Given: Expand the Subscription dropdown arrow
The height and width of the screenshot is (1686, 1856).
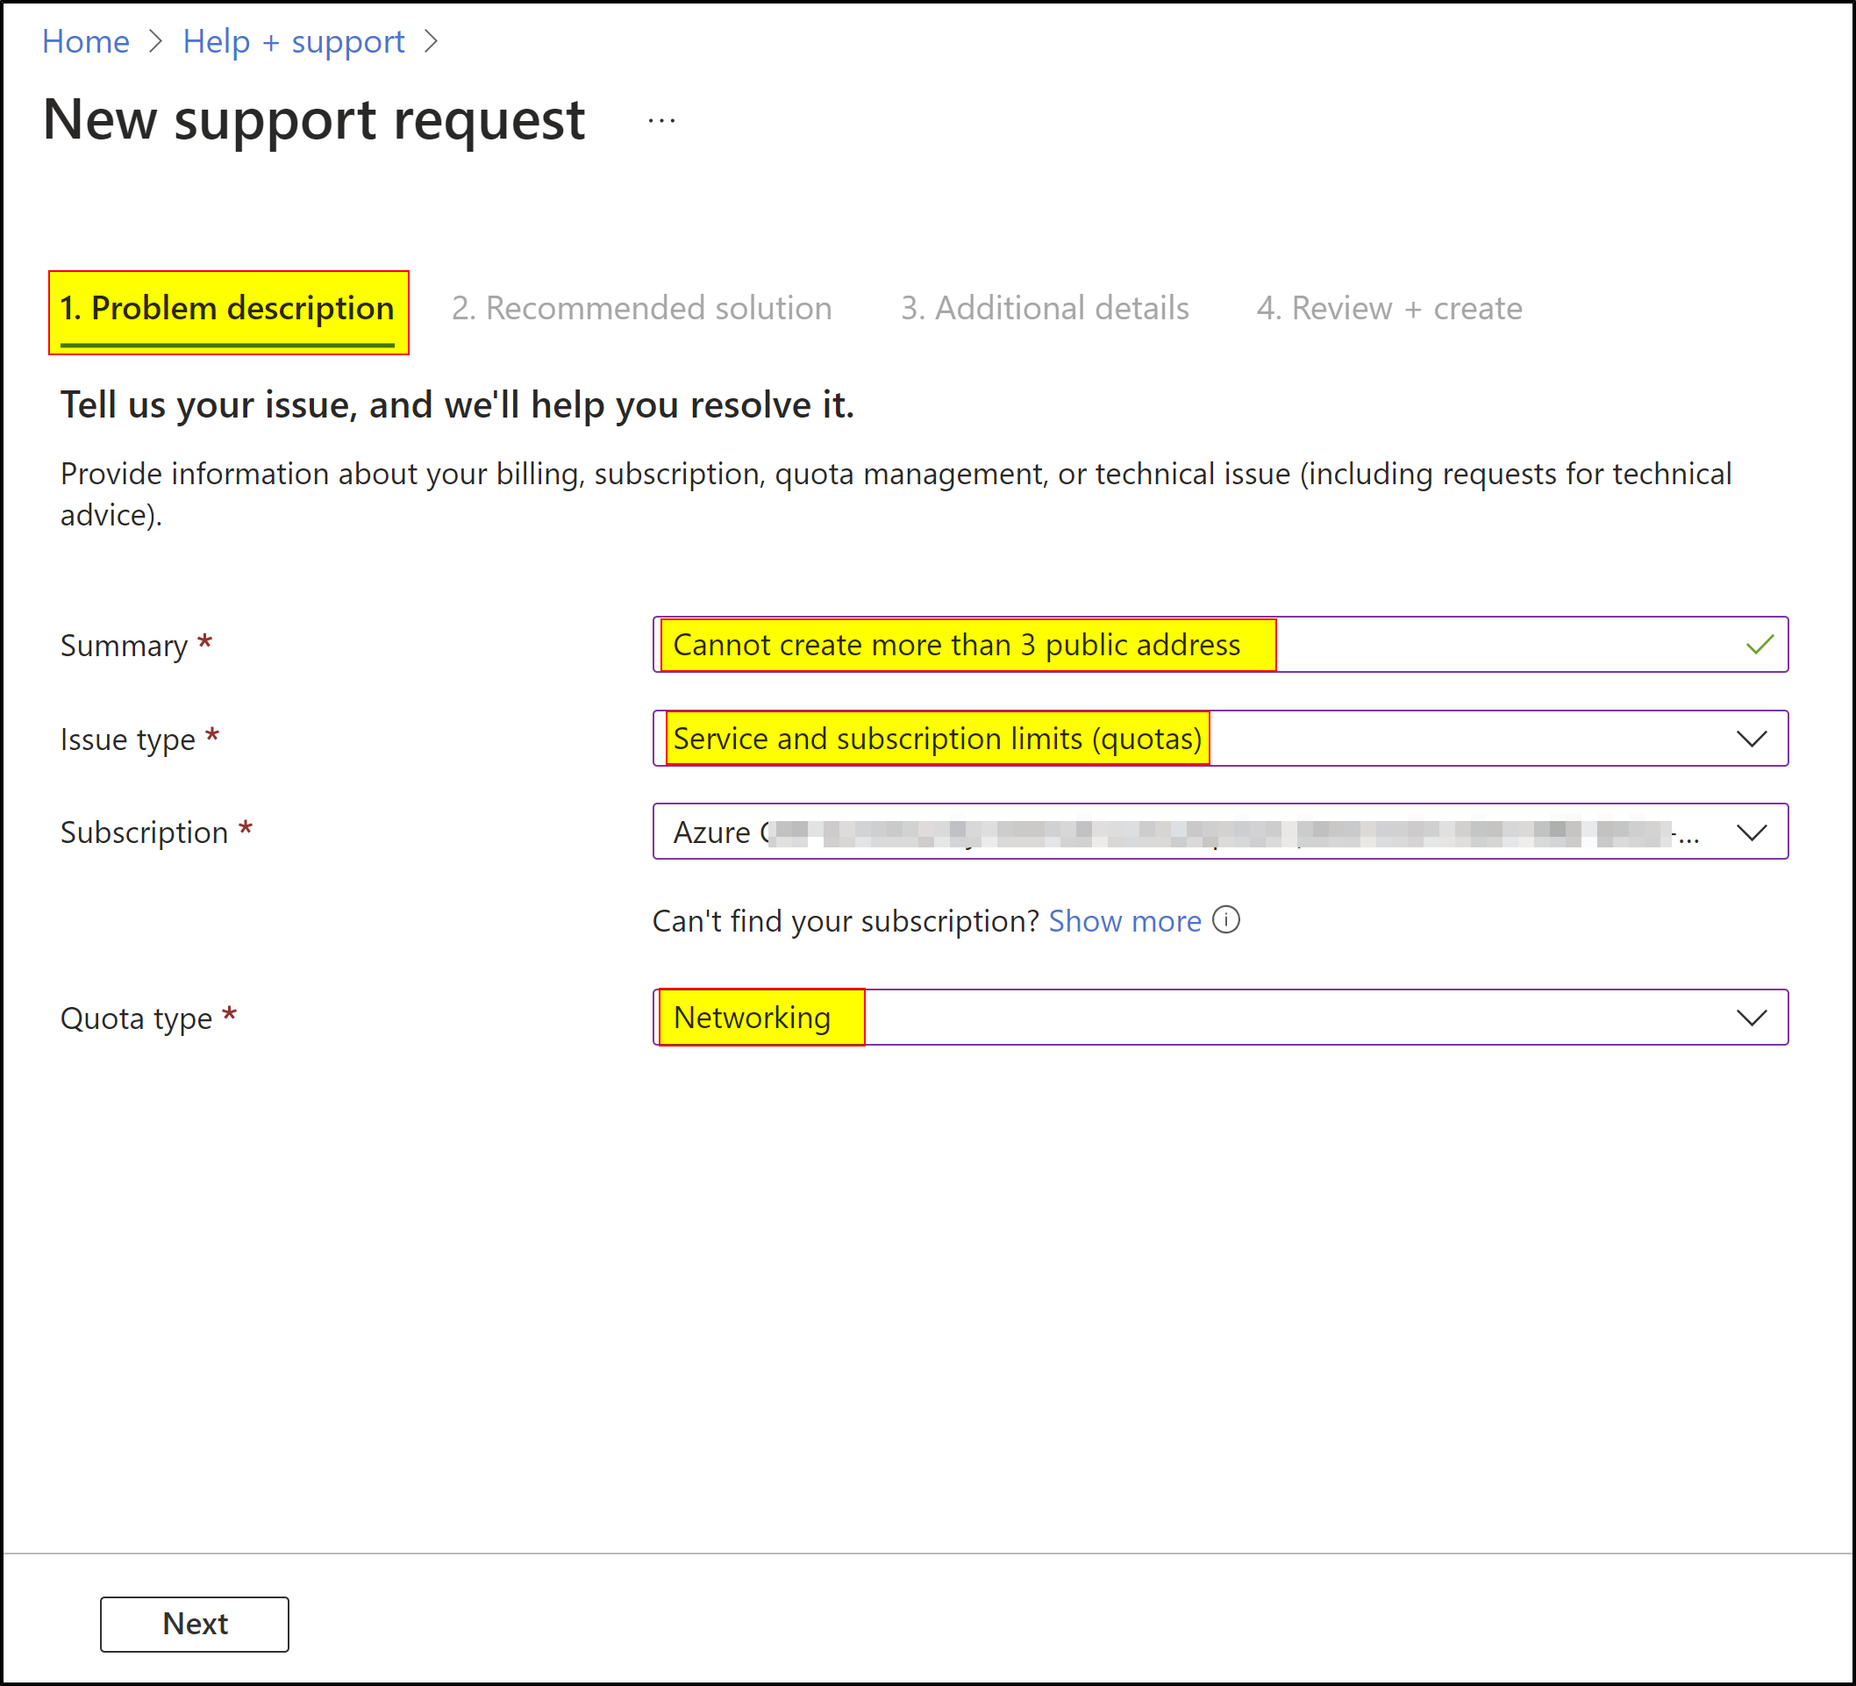Looking at the screenshot, I should click(1750, 832).
